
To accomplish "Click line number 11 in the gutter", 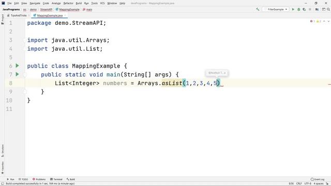I will point(9,109).
